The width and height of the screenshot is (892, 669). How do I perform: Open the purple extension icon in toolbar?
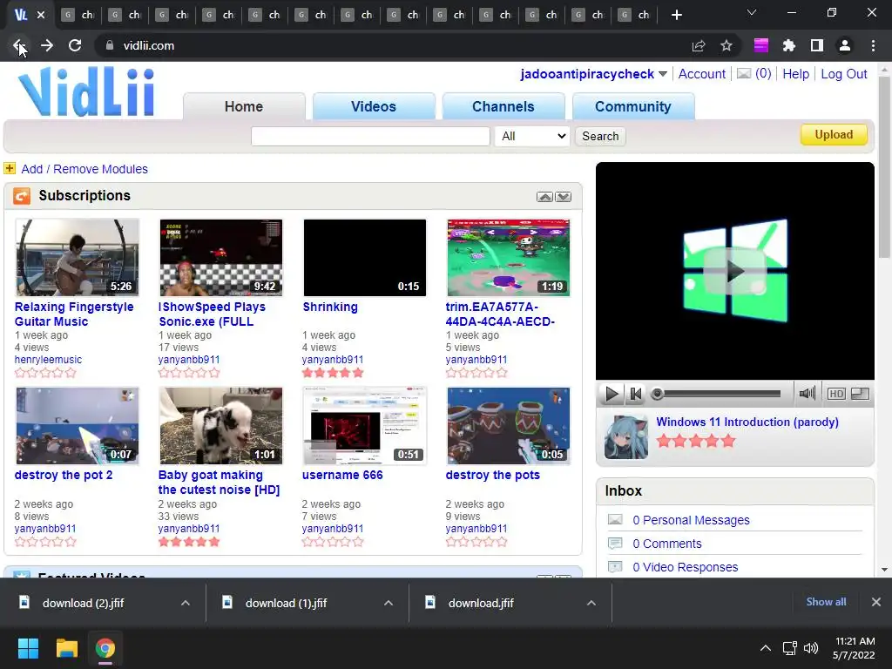761,45
